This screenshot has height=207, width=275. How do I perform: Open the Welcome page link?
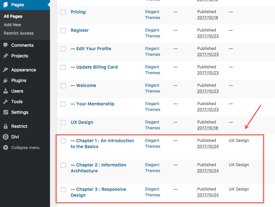point(83,85)
